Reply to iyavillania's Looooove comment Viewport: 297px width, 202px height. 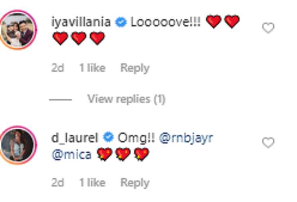135,69
